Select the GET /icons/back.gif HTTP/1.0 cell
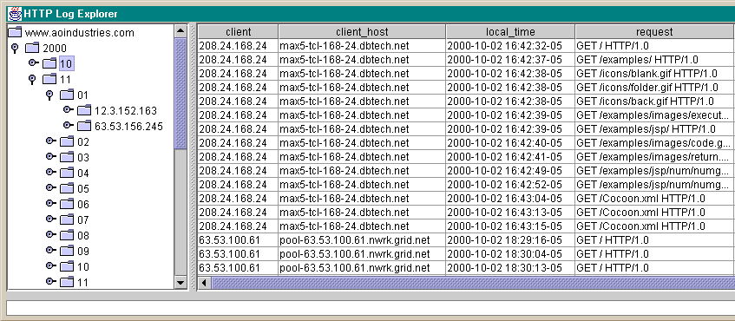 pyautogui.click(x=655, y=102)
